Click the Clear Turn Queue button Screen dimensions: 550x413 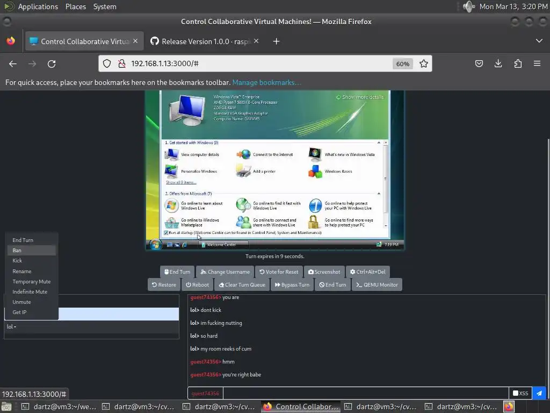242,285
